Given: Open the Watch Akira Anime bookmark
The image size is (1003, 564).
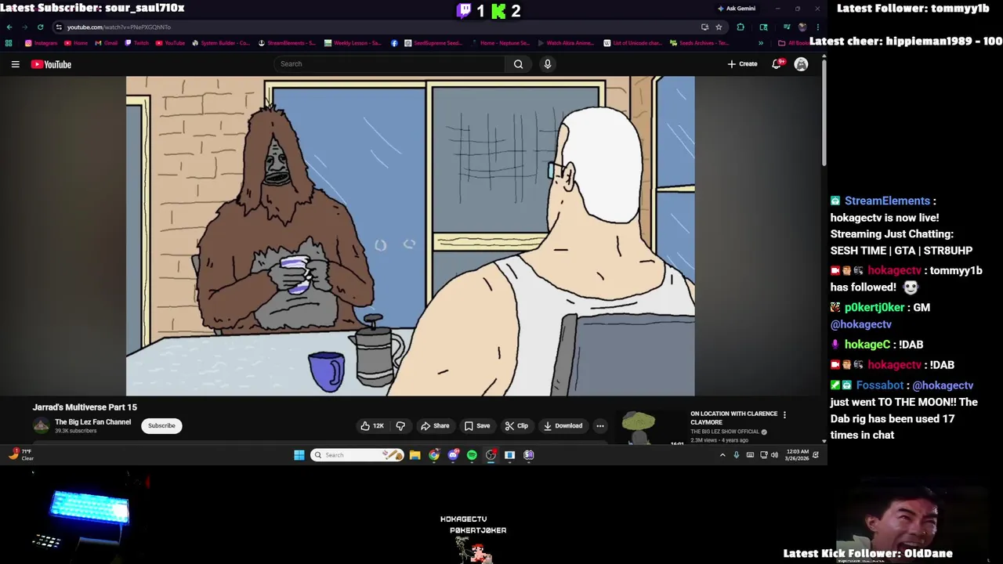Looking at the screenshot, I should (x=565, y=43).
